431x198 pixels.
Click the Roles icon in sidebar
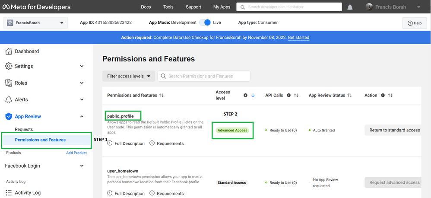pyautogui.click(x=8, y=83)
